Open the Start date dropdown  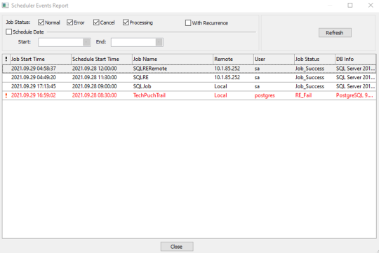click(x=86, y=42)
